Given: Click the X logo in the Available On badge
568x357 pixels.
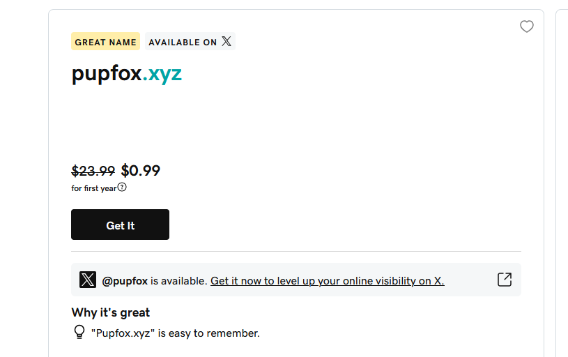Looking at the screenshot, I should (x=227, y=41).
